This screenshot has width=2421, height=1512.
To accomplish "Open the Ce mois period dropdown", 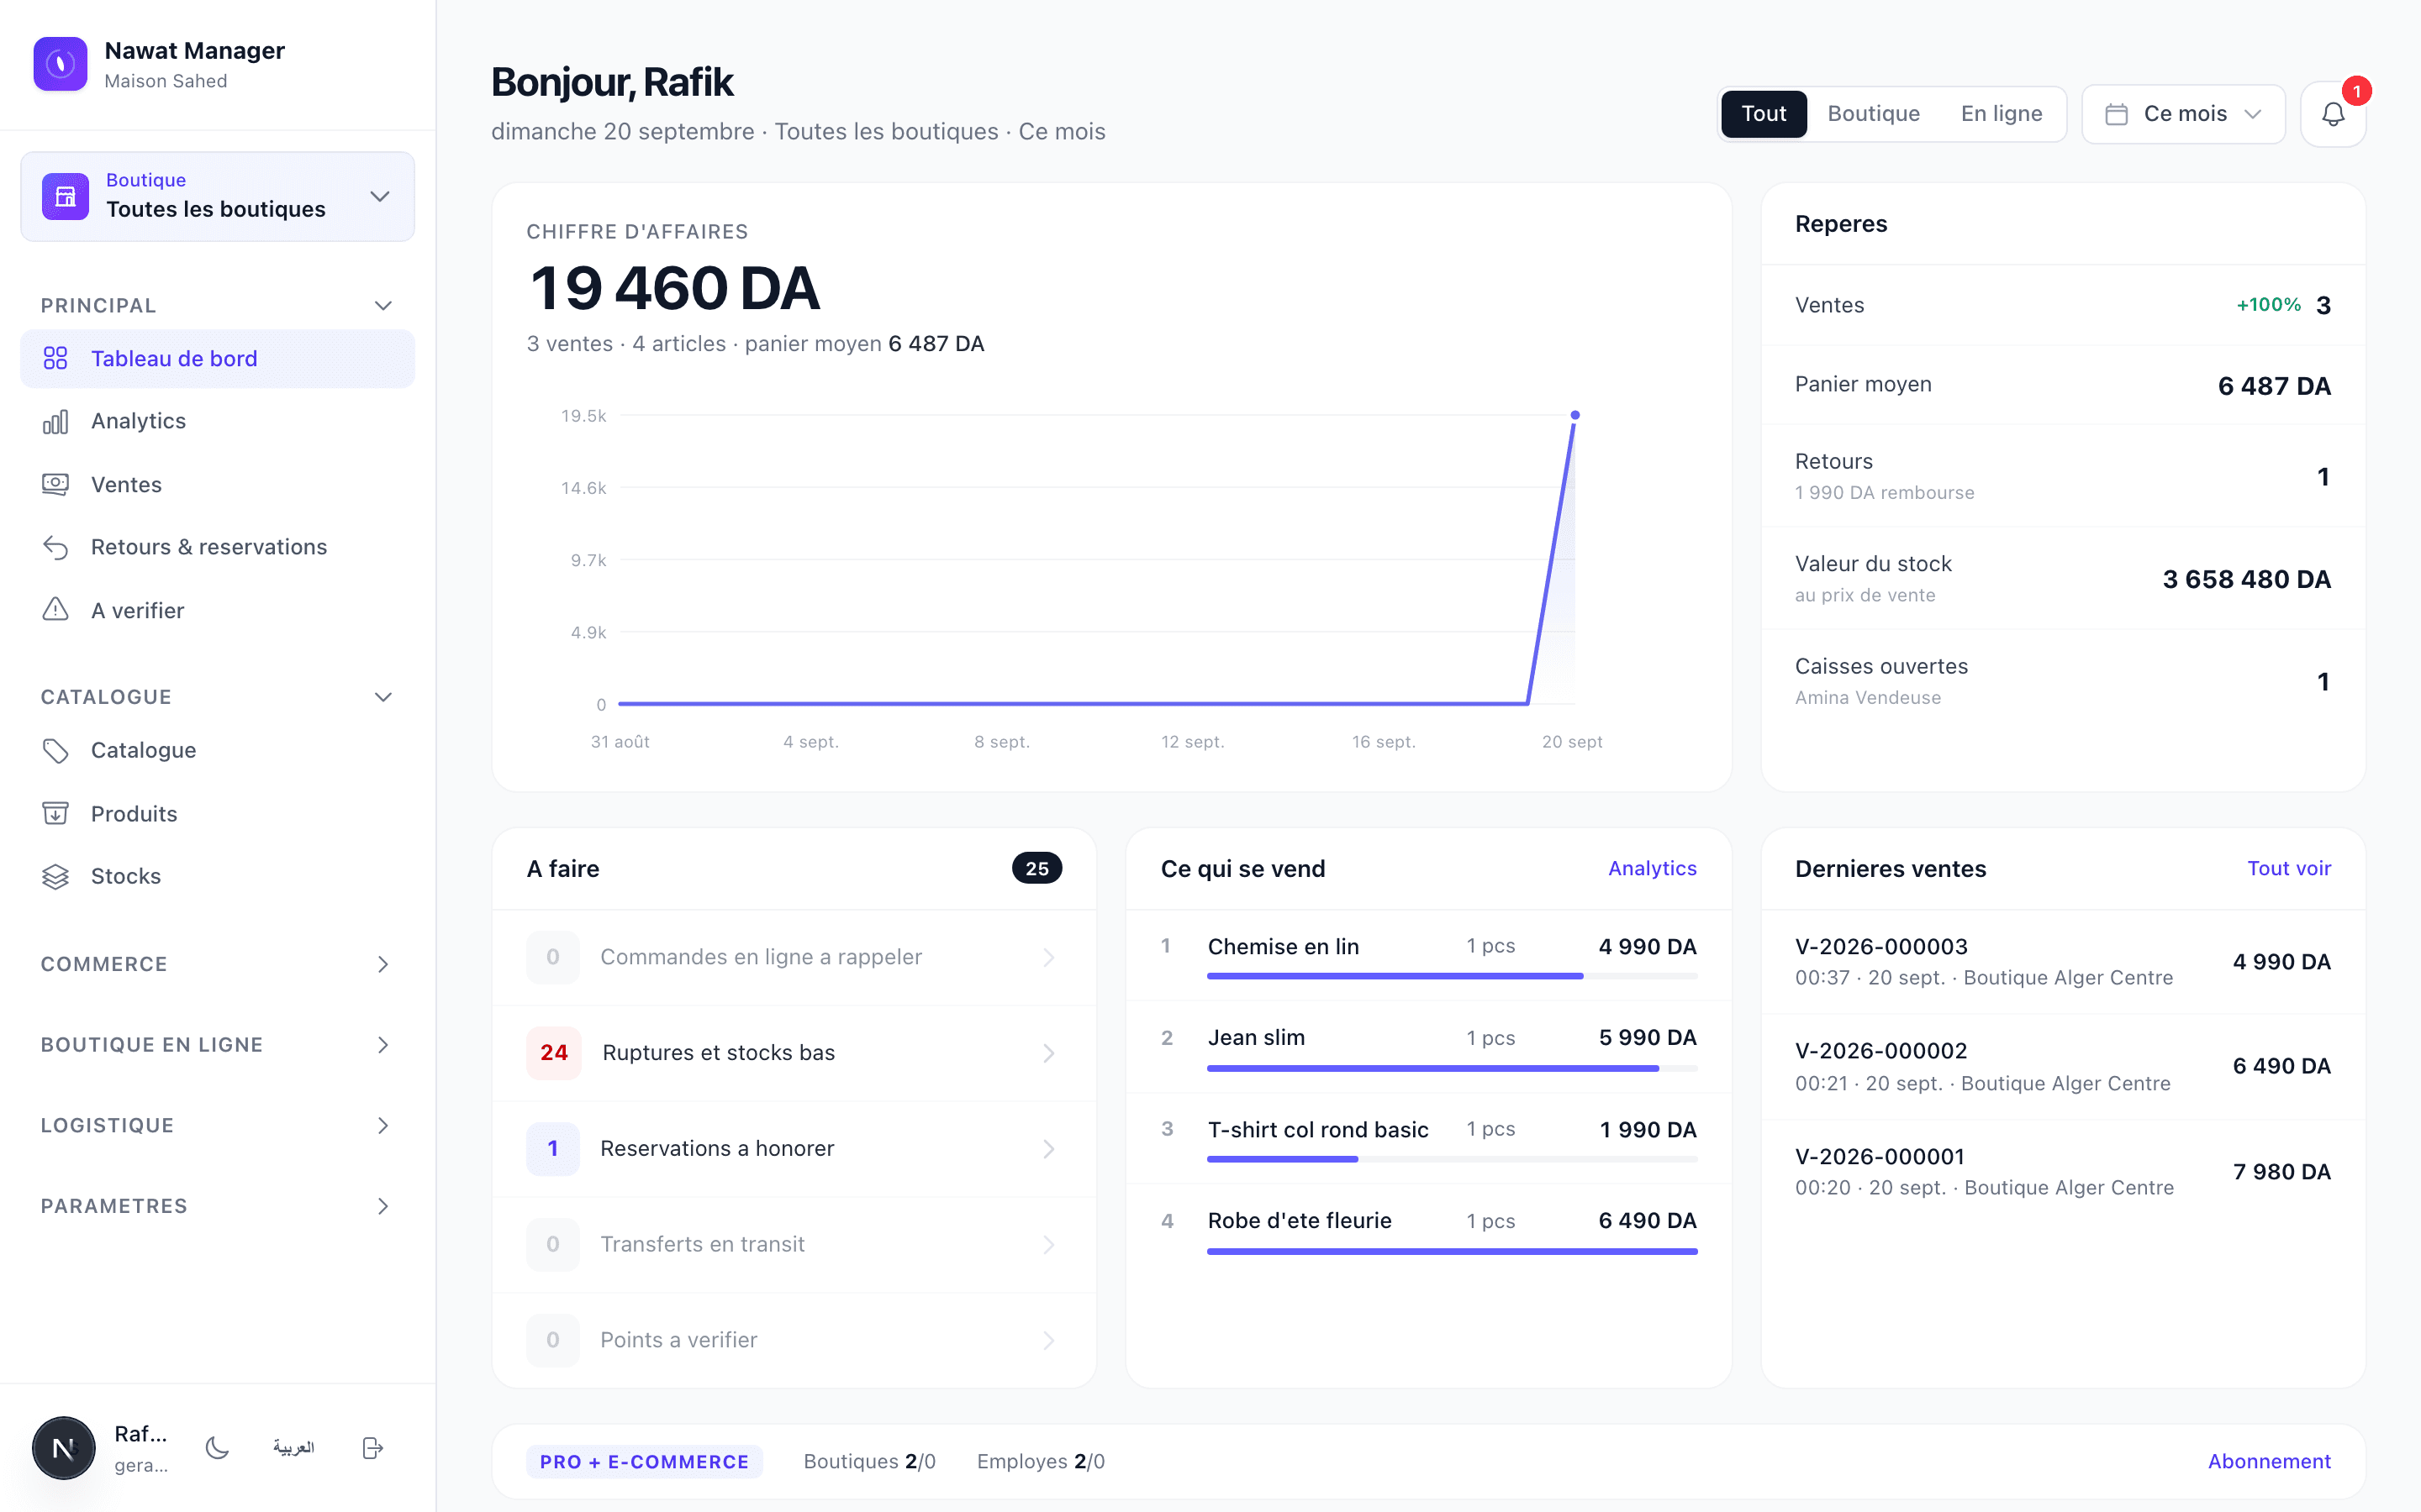I will click(x=2183, y=114).
